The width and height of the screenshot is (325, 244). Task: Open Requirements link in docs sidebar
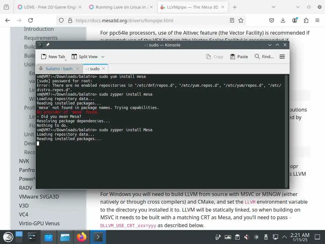pyautogui.click(x=41, y=38)
